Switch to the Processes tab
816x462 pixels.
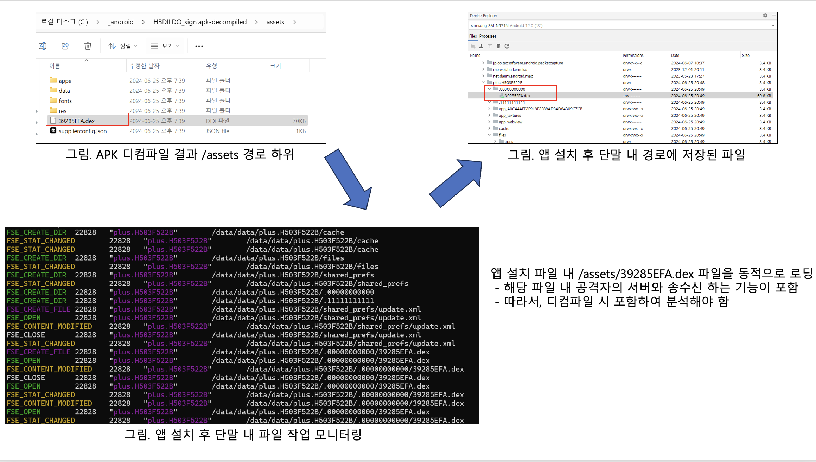(x=487, y=36)
